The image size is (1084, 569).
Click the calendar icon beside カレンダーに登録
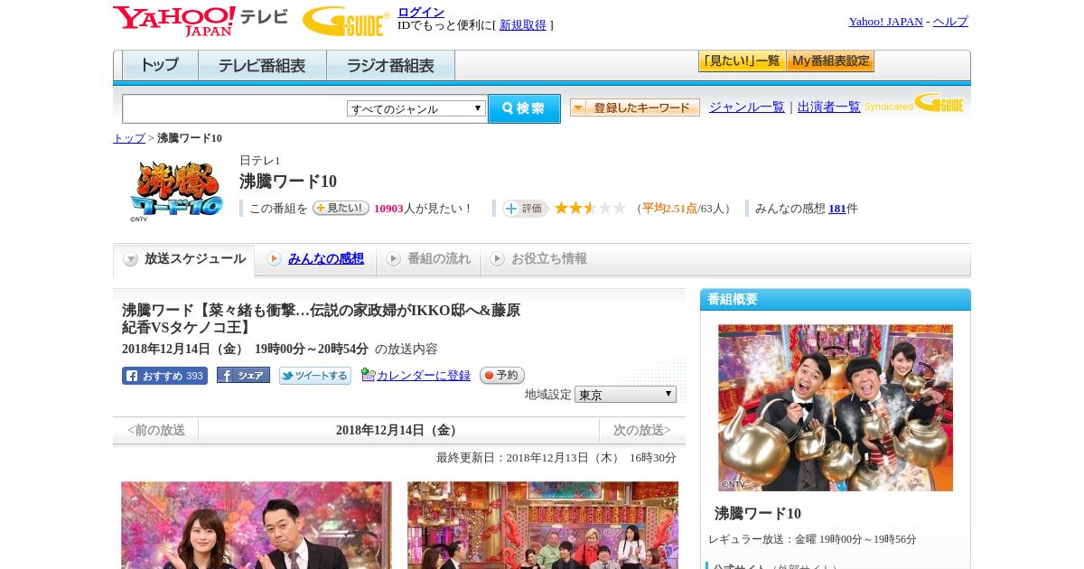(x=368, y=375)
